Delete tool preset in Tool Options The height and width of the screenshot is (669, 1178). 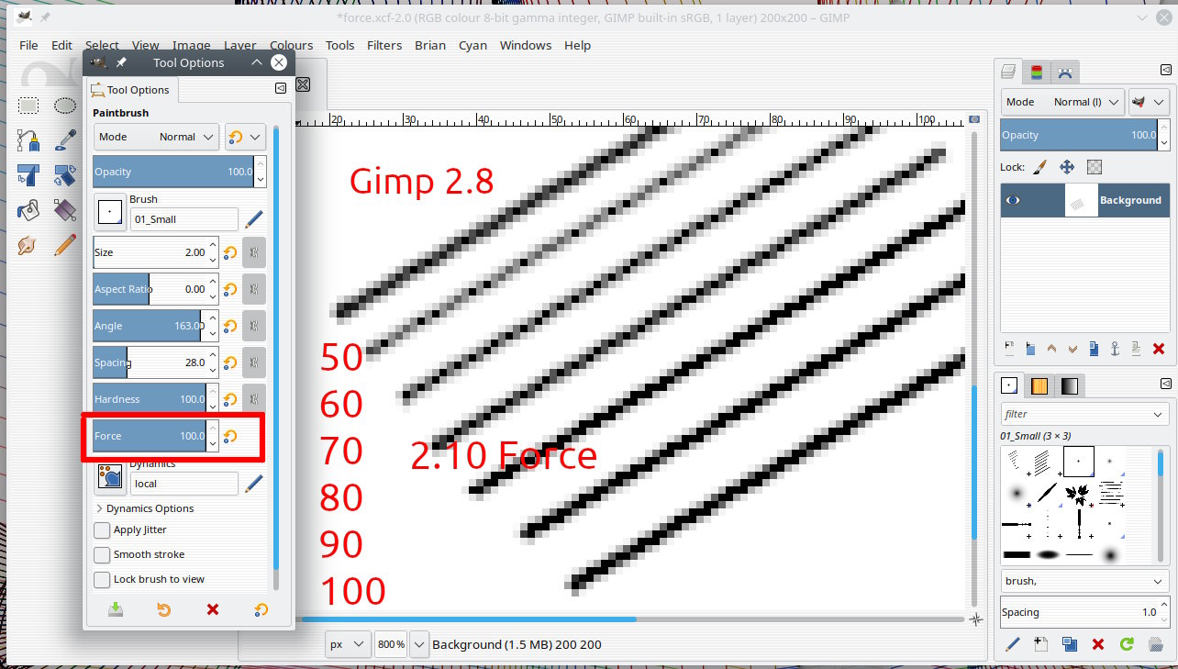tap(213, 609)
